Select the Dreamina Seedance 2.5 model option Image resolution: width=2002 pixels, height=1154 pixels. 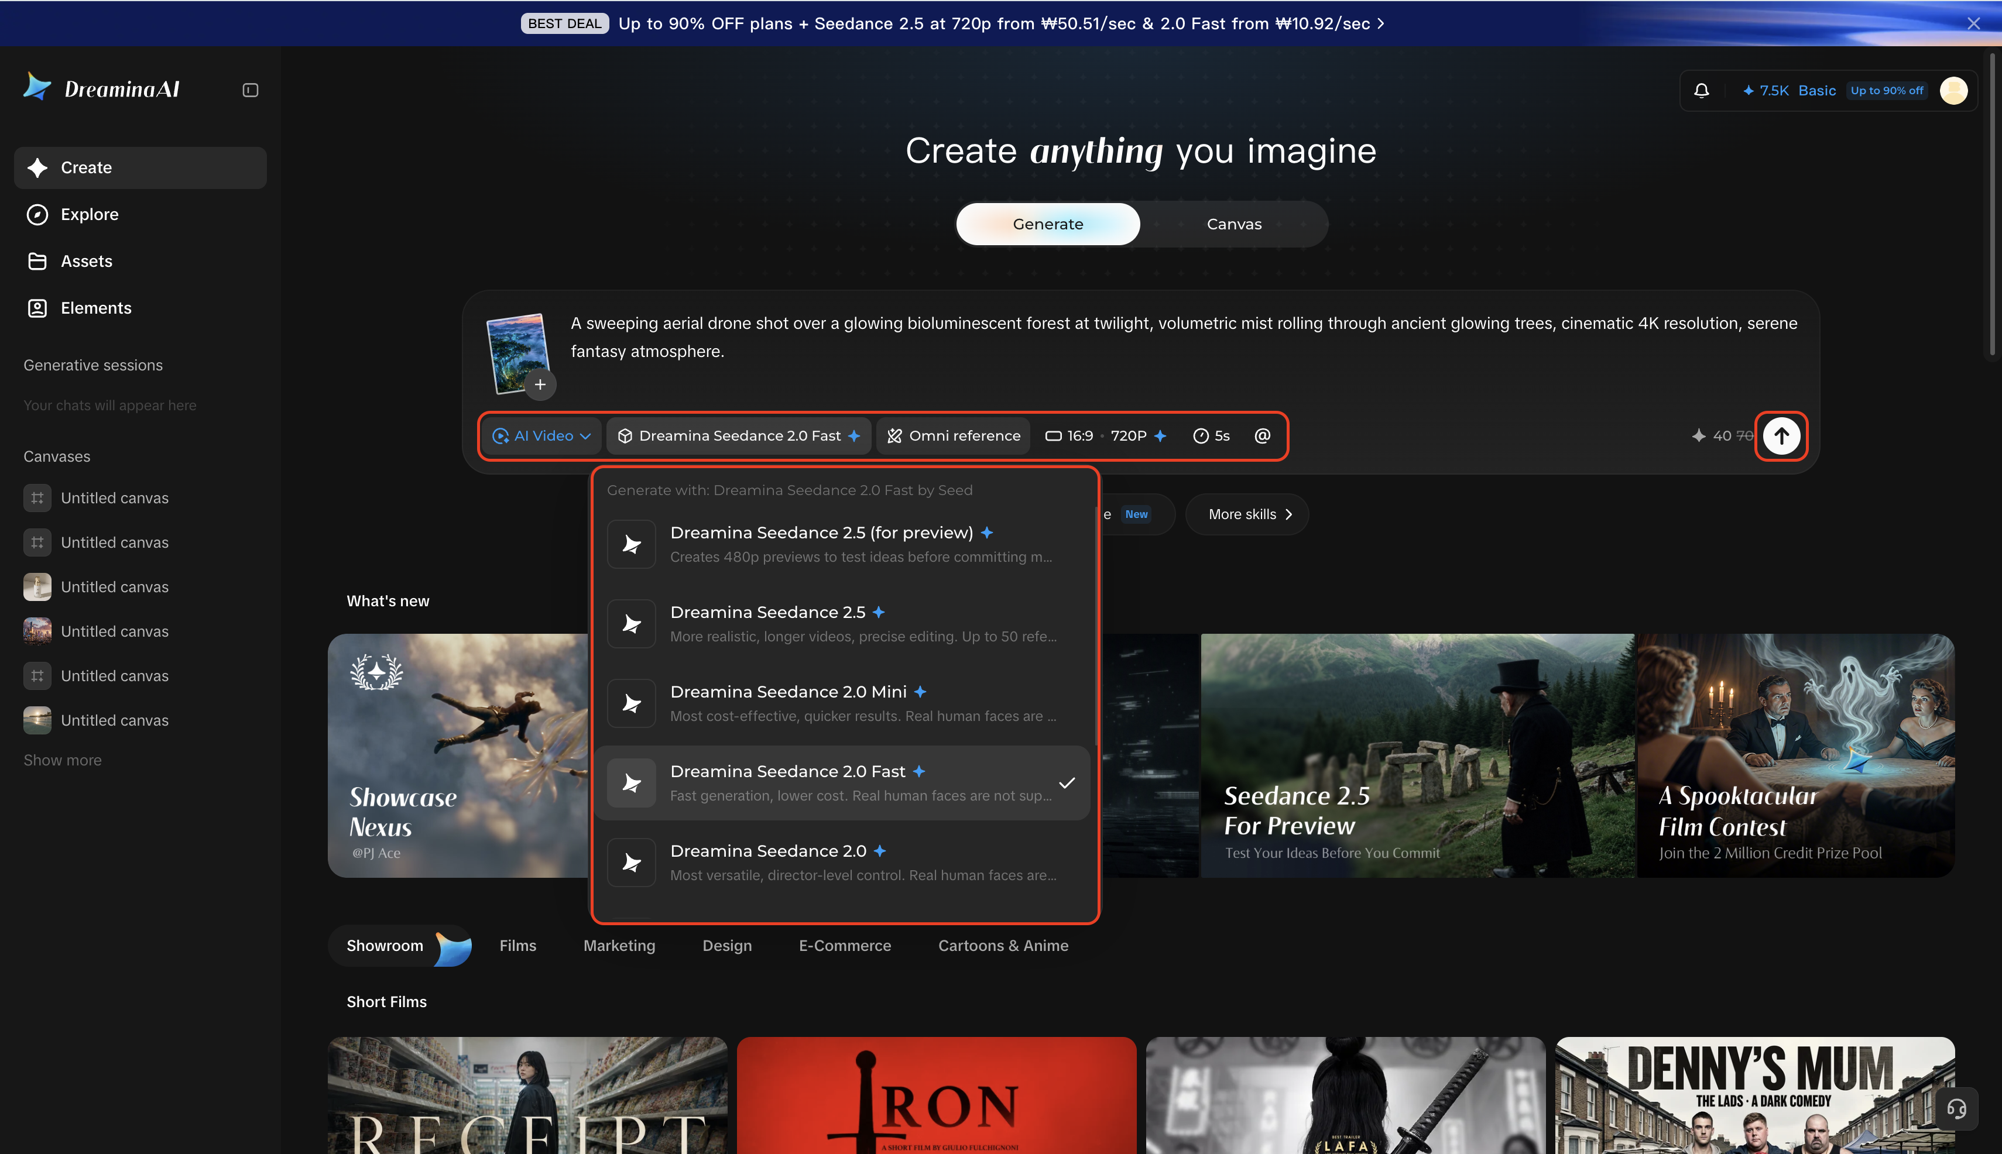click(842, 624)
